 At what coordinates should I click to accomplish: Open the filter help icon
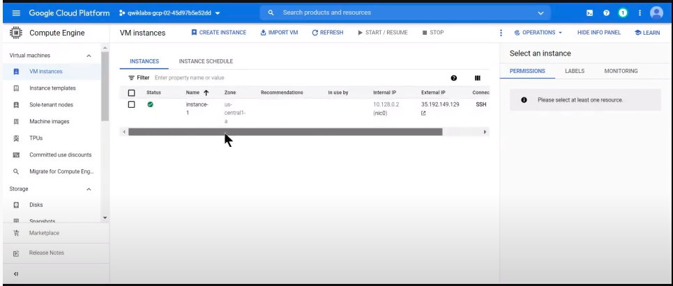coord(454,78)
